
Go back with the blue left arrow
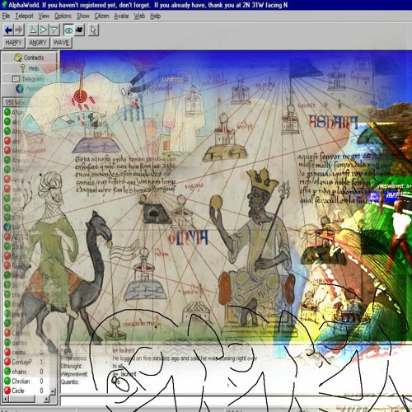(9, 30)
